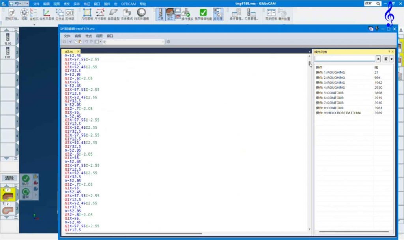Viewport: 404px width, 240px height.
Task: Open the document tab list dropdown arrow
Action: 309,52
